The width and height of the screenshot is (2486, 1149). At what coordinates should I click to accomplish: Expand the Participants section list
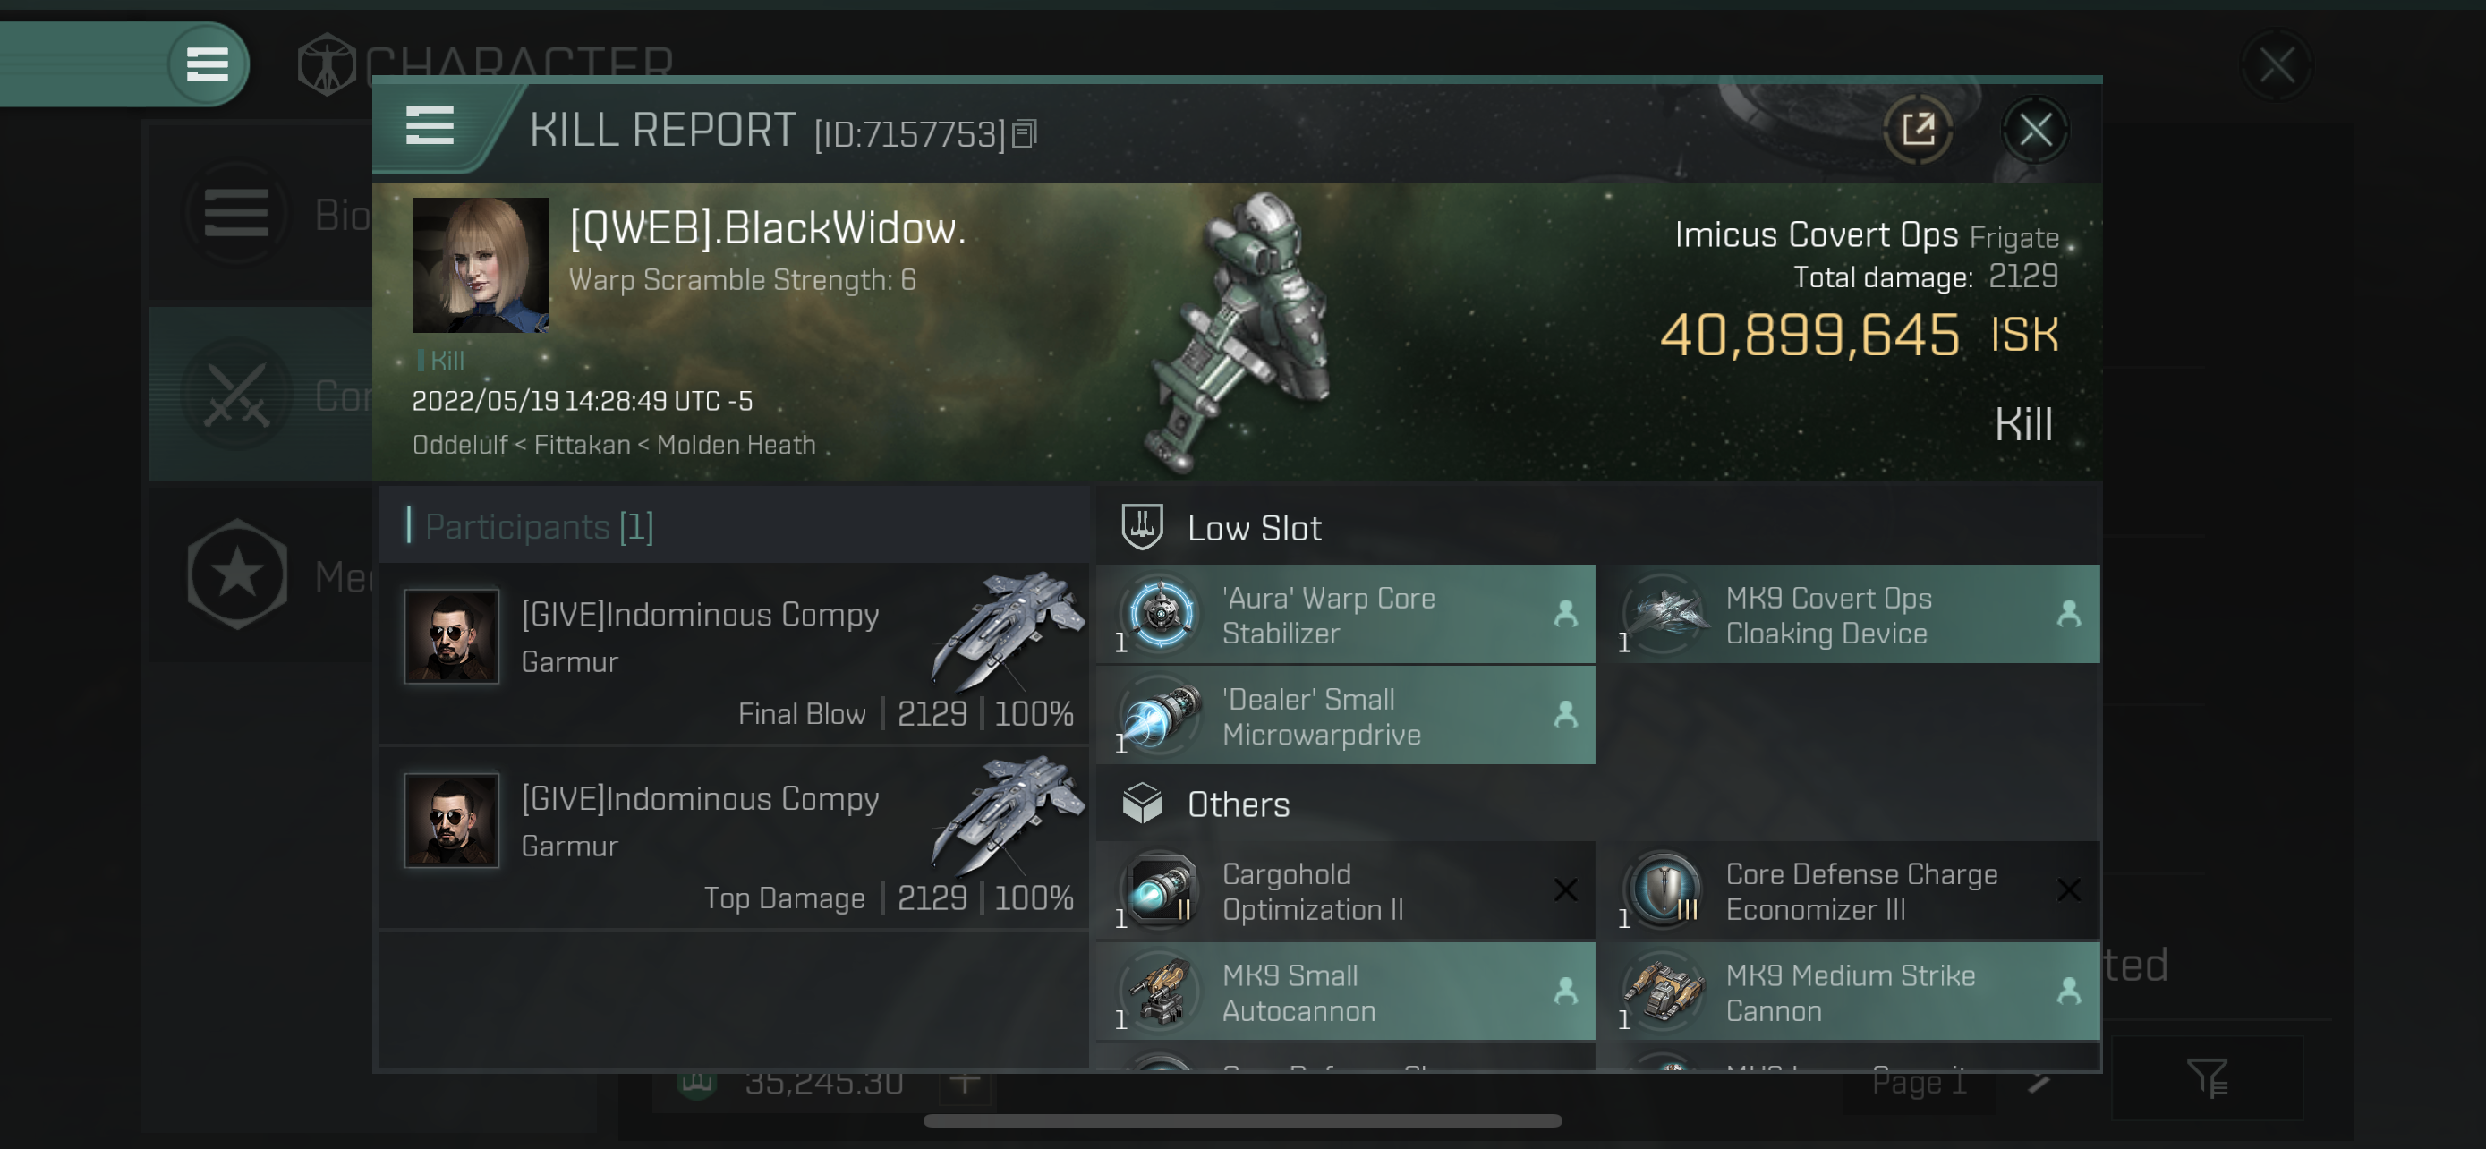[x=534, y=524]
